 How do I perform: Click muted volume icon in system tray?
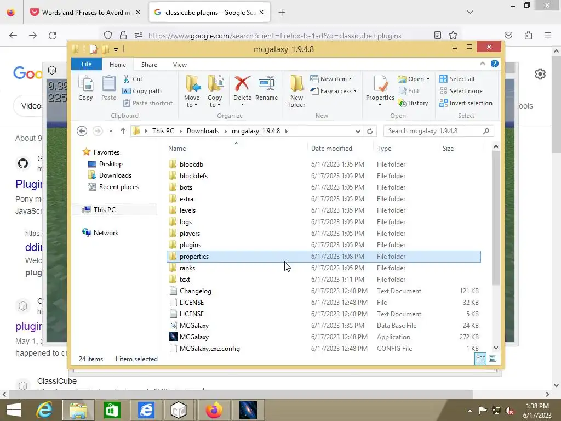pyautogui.click(x=510, y=411)
